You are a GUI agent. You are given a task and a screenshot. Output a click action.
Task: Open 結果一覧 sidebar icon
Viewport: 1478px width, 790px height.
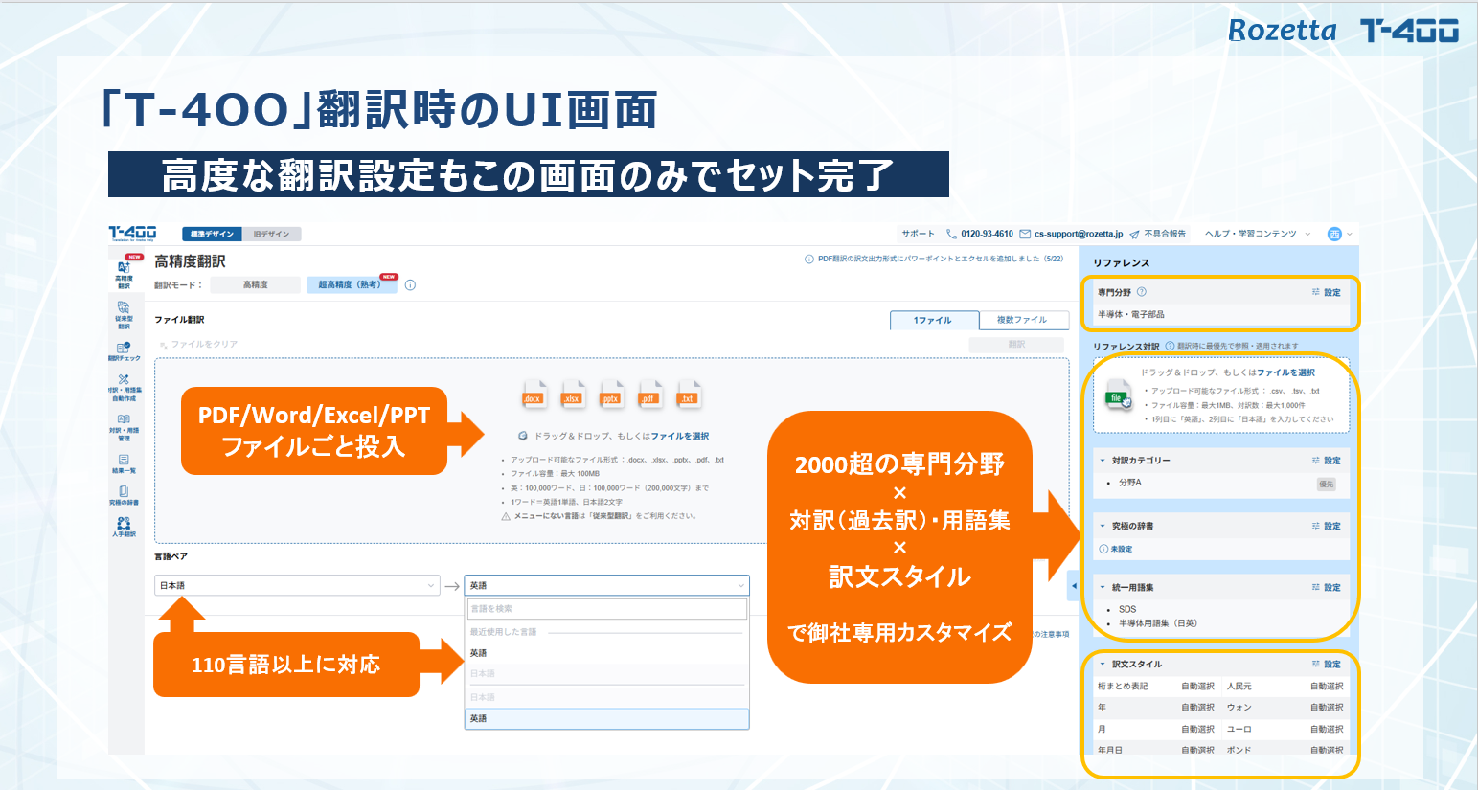pos(124,463)
